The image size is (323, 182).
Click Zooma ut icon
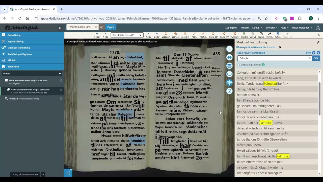(x=185, y=35)
